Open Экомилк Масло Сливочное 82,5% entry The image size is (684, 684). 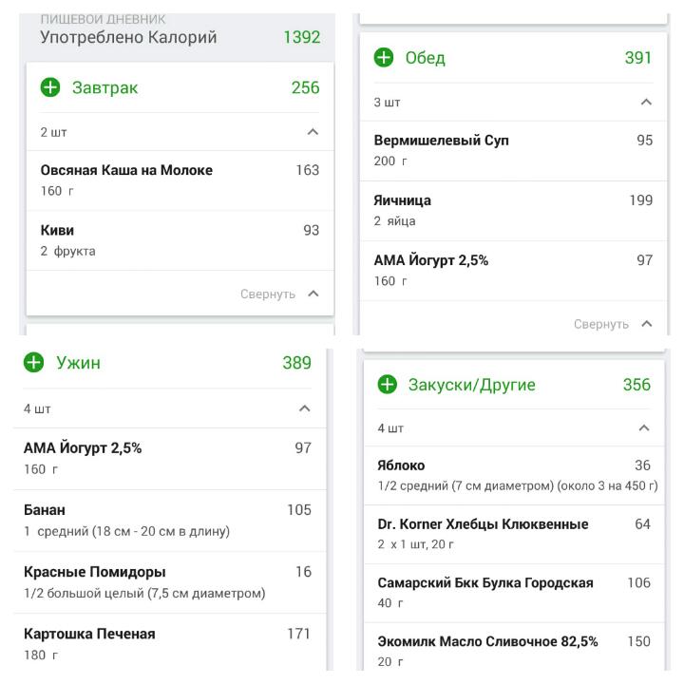click(514, 650)
